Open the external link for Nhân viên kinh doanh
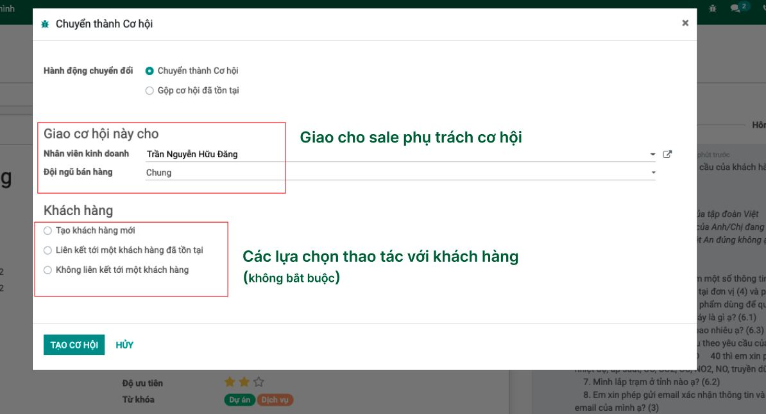The width and height of the screenshot is (766, 414). (x=667, y=154)
